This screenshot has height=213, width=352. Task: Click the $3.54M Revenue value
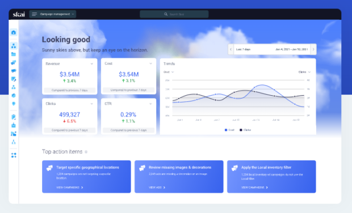(x=70, y=74)
